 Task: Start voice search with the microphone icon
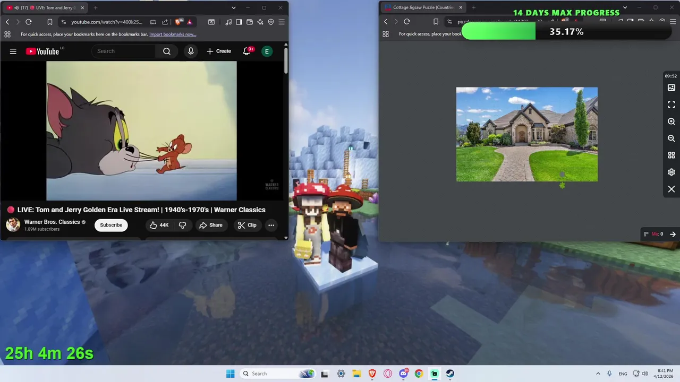click(191, 51)
